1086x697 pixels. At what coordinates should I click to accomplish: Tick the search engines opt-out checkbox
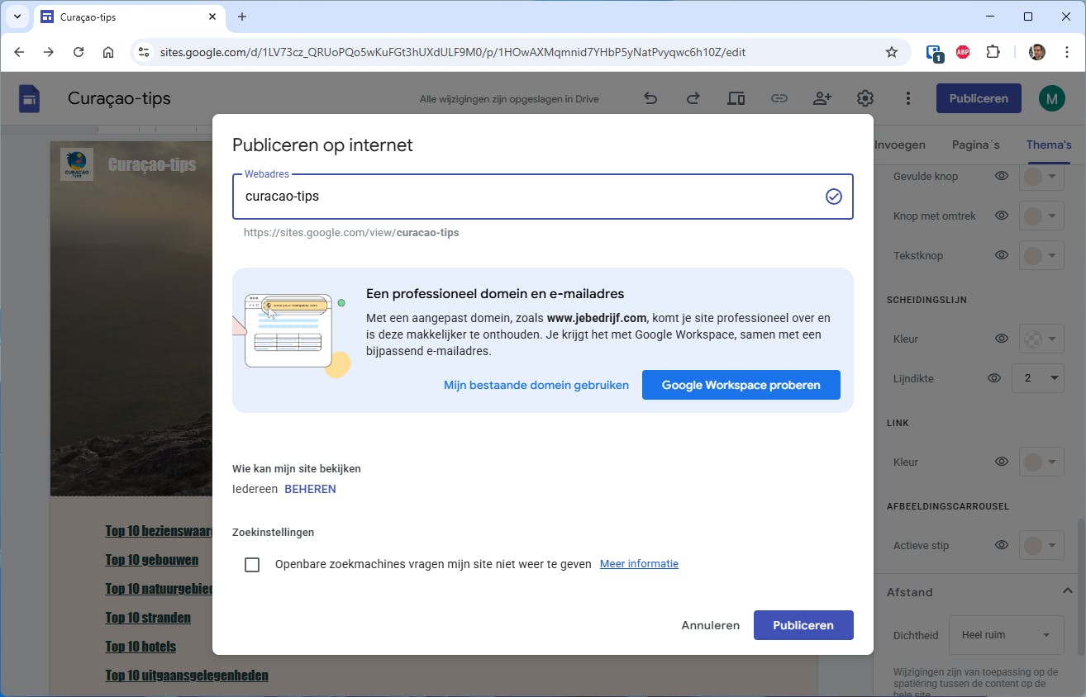(252, 565)
